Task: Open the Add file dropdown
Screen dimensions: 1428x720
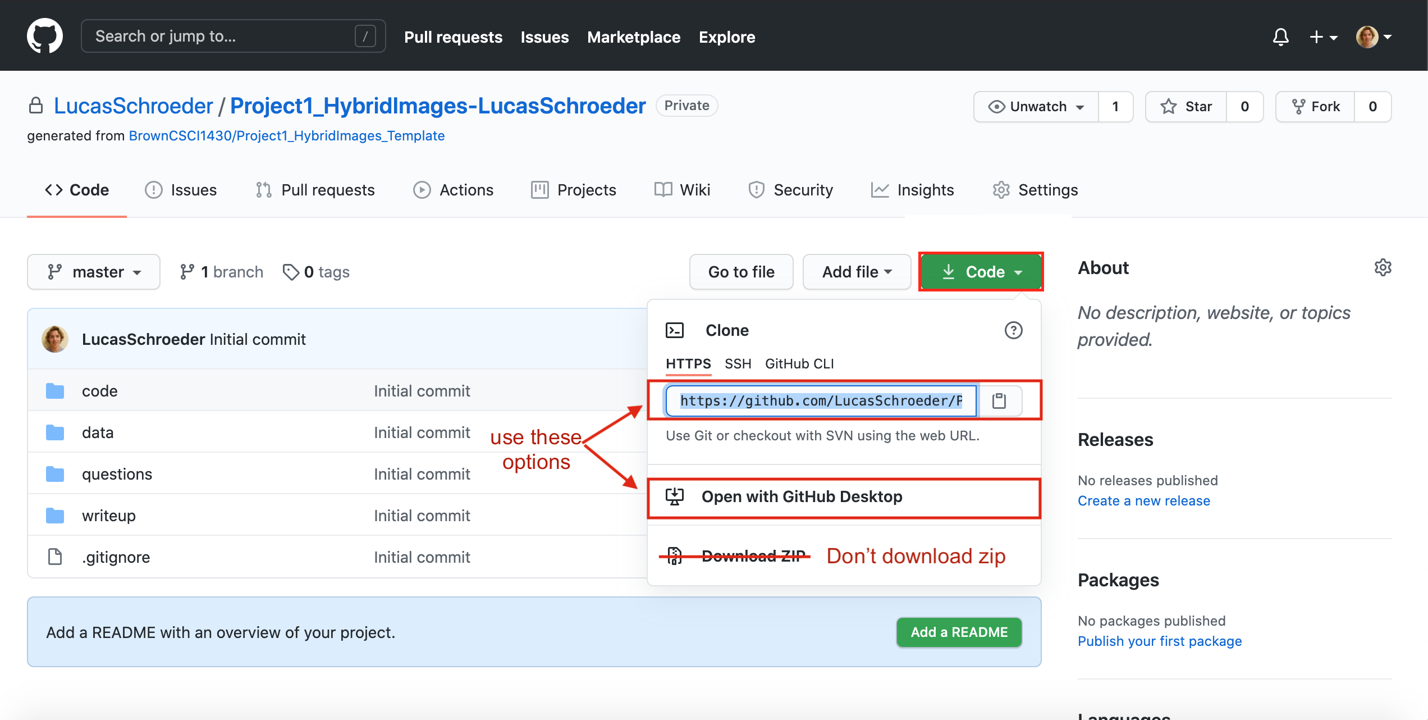Action: pyautogui.click(x=855, y=271)
